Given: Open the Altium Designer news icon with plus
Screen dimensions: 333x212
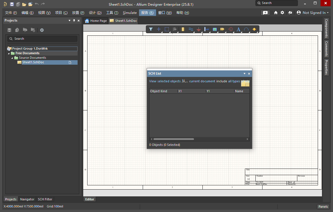Looking at the screenshot, I should coord(265,12).
